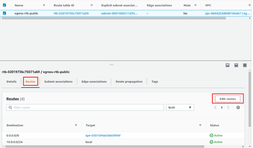253x148 pixels.
Task: Expand details panel to full height
Action: 245,65
